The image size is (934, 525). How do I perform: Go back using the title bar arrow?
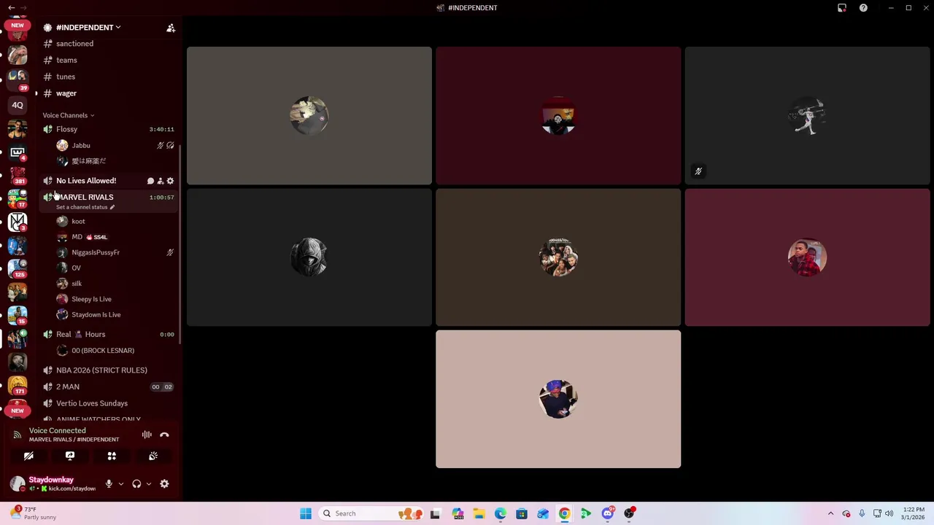click(x=12, y=8)
